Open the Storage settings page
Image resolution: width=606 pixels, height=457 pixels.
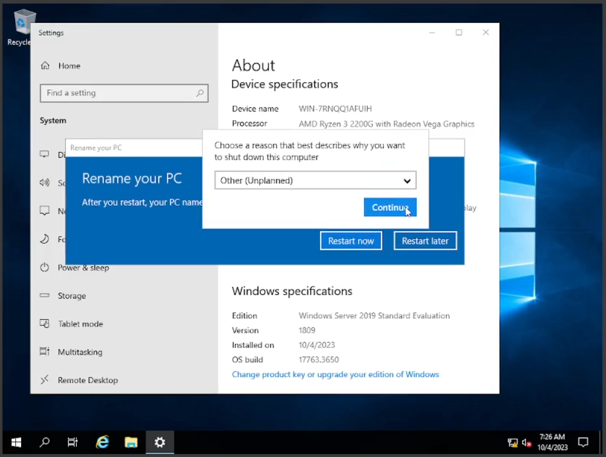coord(72,296)
